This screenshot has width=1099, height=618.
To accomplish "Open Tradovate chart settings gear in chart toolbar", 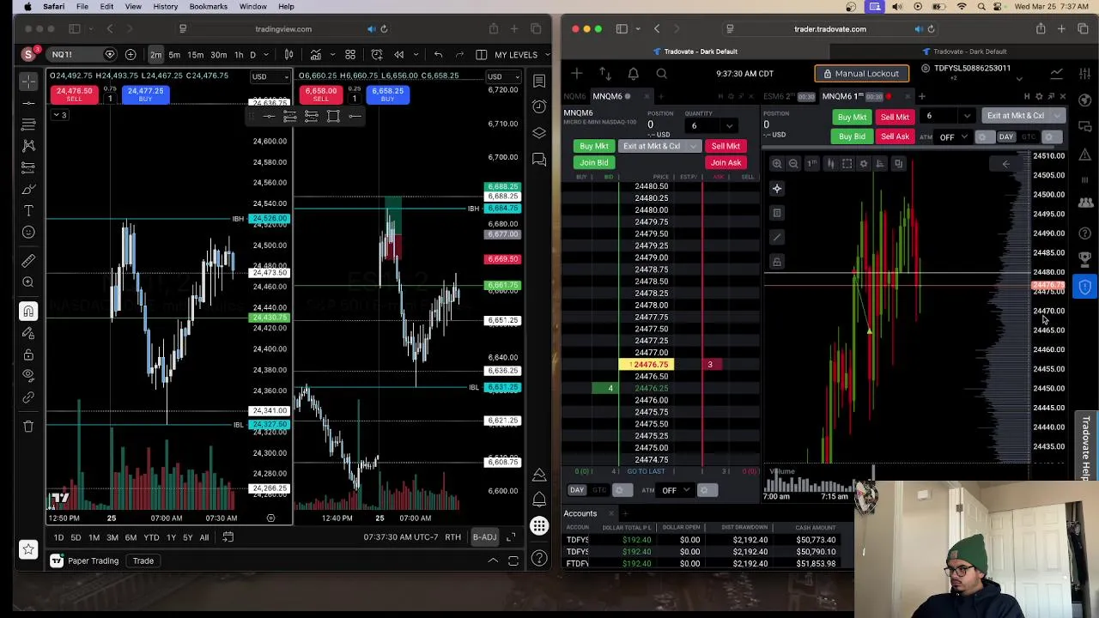I will [x=864, y=163].
